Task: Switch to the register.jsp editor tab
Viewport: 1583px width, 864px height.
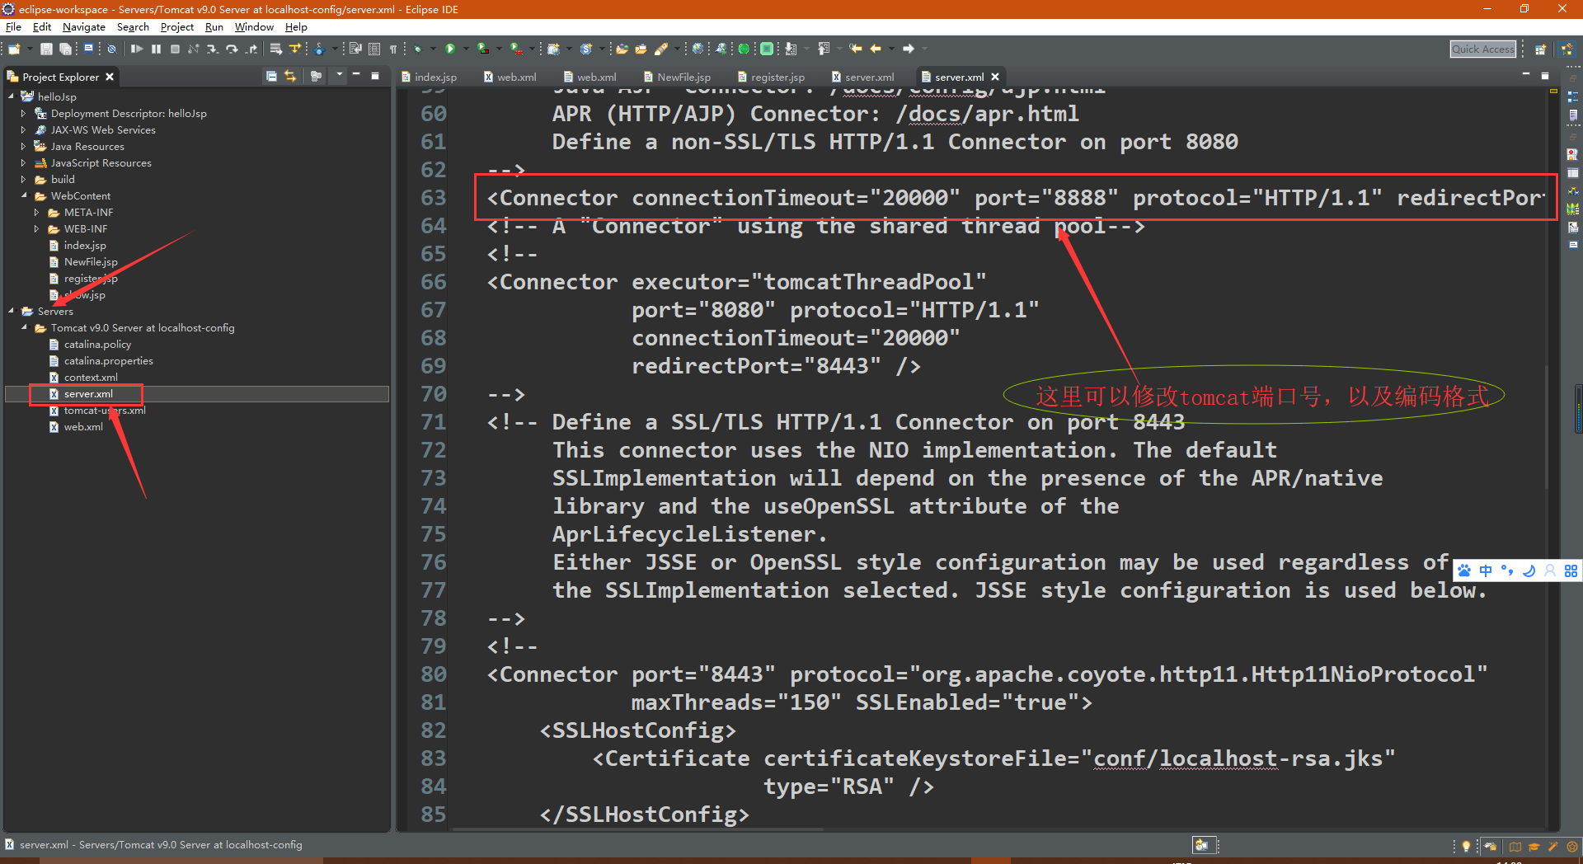Action: point(771,77)
